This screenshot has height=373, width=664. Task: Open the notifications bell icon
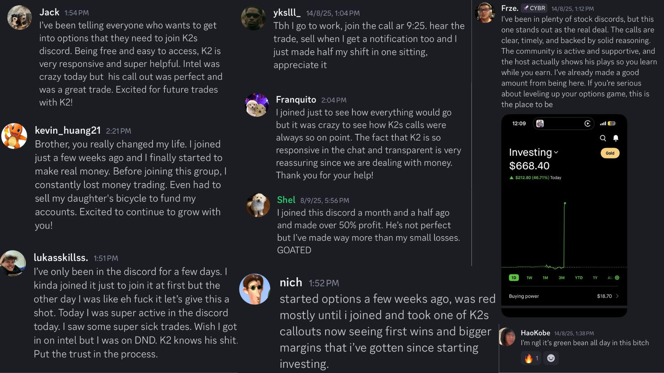click(616, 138)
